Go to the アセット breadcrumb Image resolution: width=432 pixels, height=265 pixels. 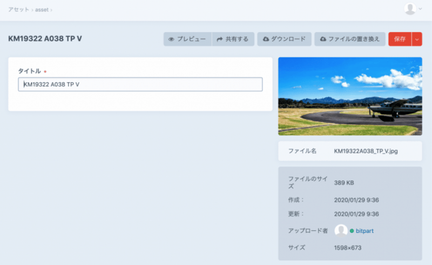point(18,10)
